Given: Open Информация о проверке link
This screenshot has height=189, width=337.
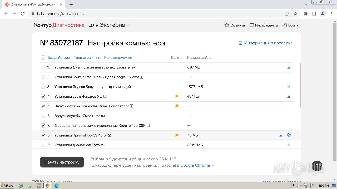Looking at the screenshot, I should pos(266,43).
